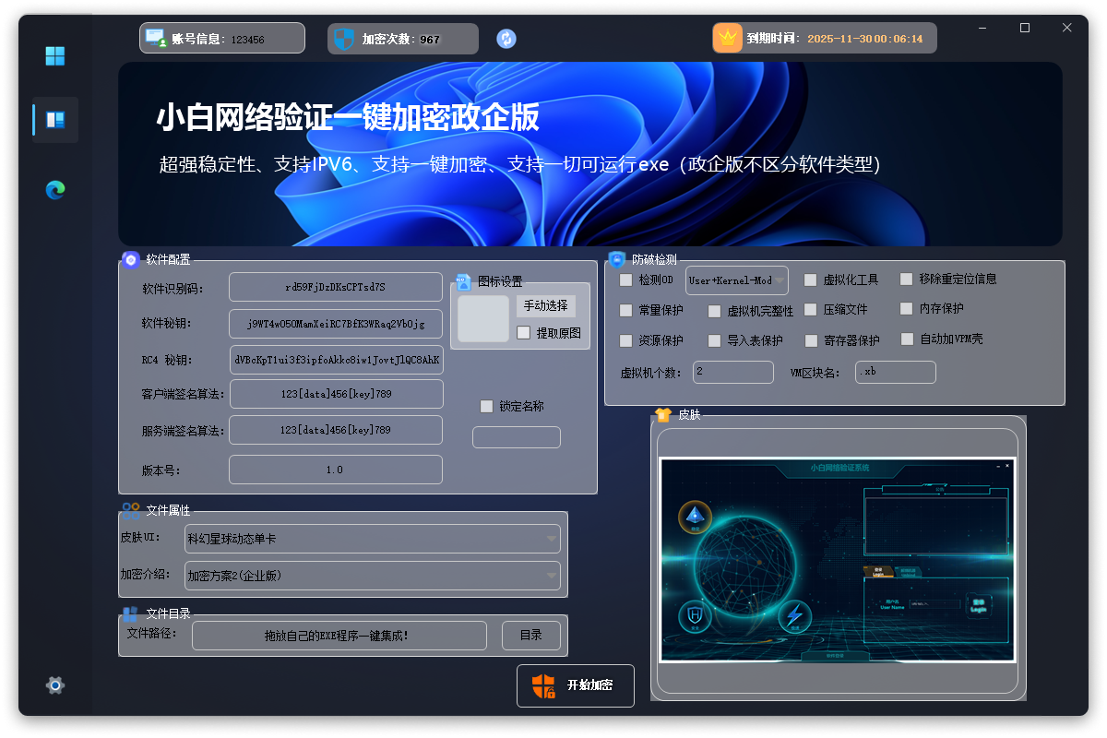The height and width of the screenshot is (738, 1107).
Task: Switch to the second sidebar navigation tab
Action: pyautogui.click(x=54, y=120)
